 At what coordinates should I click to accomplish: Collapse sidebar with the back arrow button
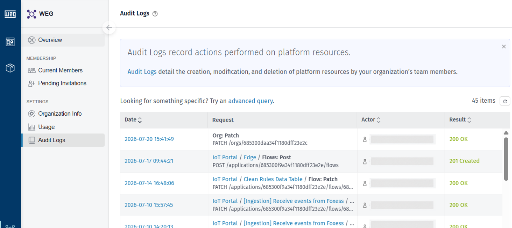(x=109, y=28)
